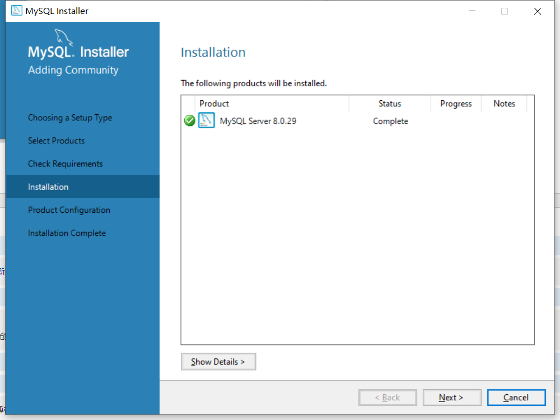
Task: Click the Complete status cell
Action: (390, 121)
